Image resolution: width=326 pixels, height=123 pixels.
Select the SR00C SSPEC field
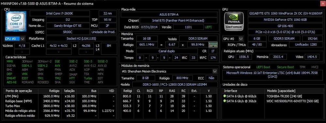click(x=68, y=32)
